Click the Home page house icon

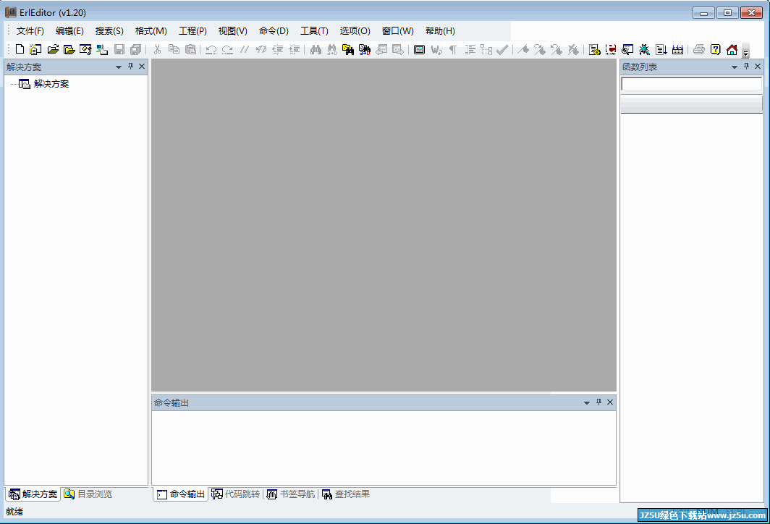(732, 49)
